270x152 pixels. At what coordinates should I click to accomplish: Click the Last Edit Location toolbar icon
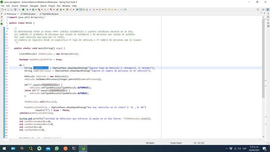pyautogui.click(x=106, y=10)
